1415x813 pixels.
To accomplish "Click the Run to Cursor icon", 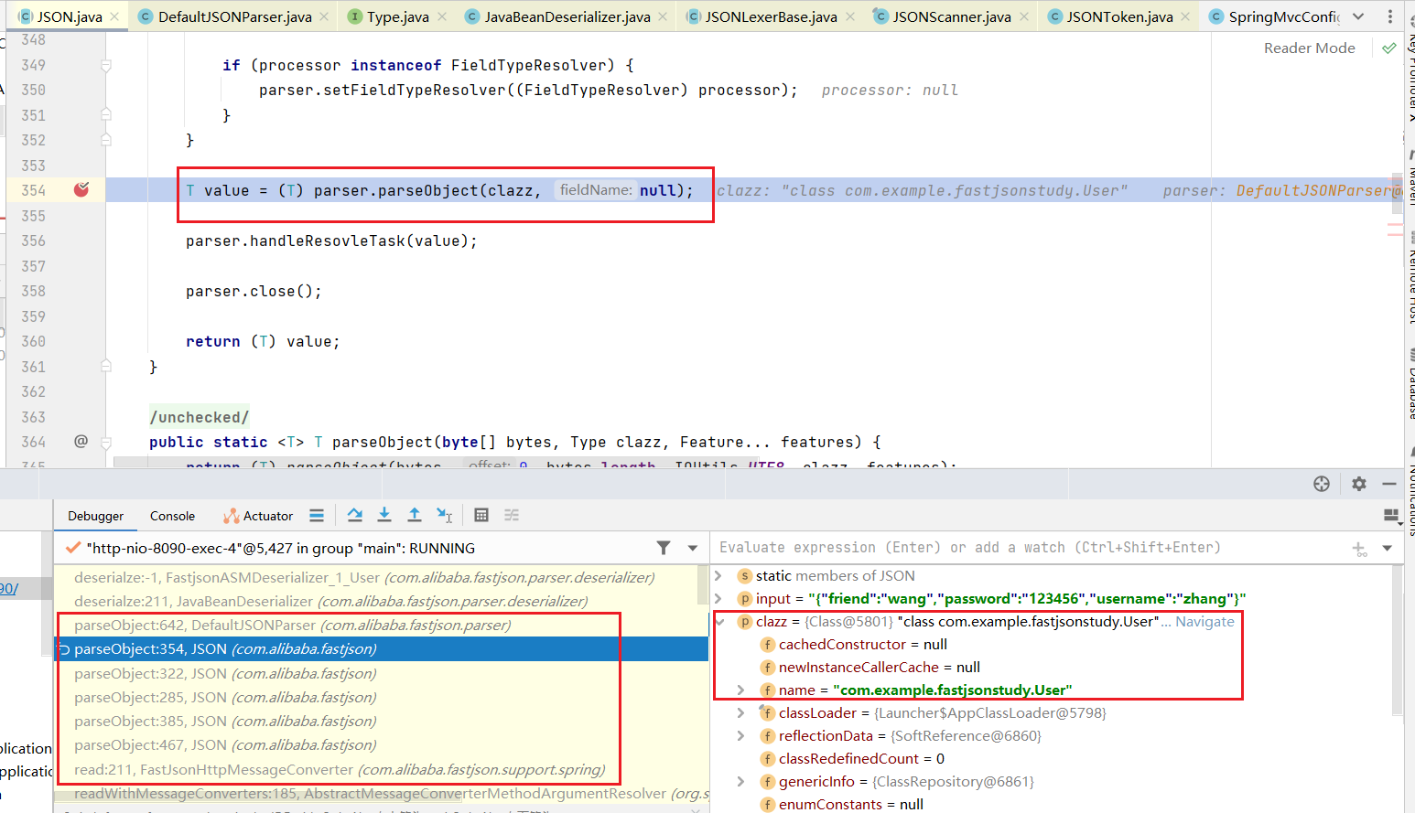I will 445,515.
